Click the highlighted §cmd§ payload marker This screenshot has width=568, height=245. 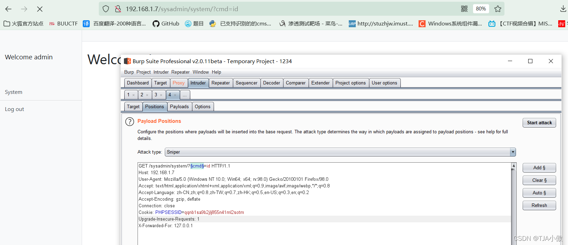tap(197, 166)
